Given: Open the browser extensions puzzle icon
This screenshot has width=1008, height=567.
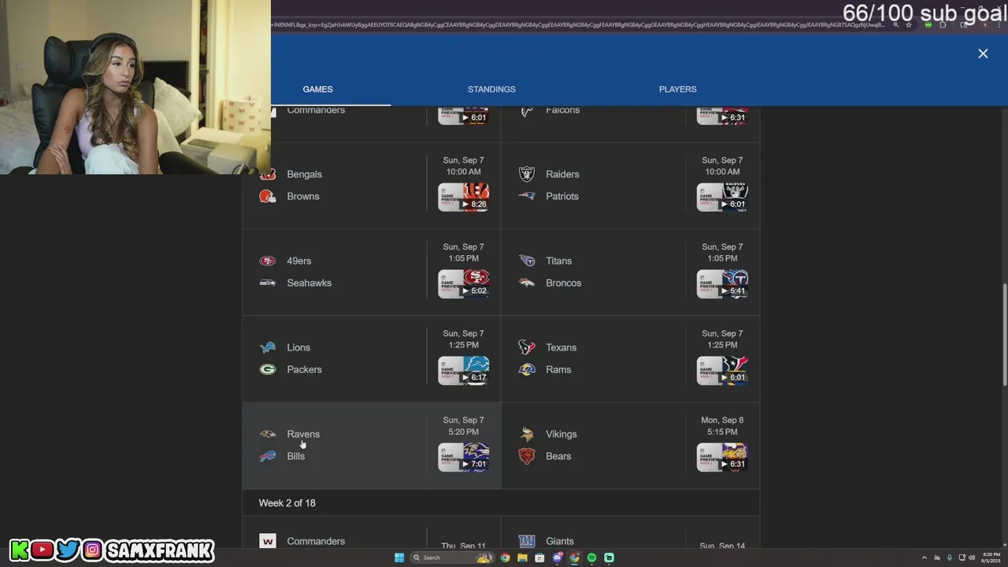Looking at the screenshot, I should point(943,24).
